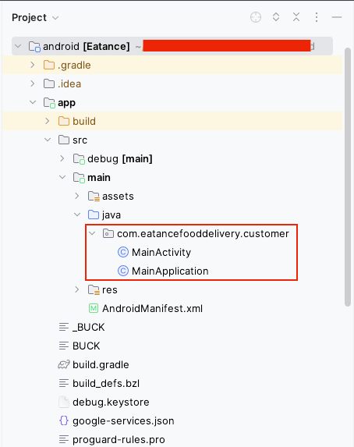
Task: Click the _BUCK text file icon
Action: pos(64,327)
